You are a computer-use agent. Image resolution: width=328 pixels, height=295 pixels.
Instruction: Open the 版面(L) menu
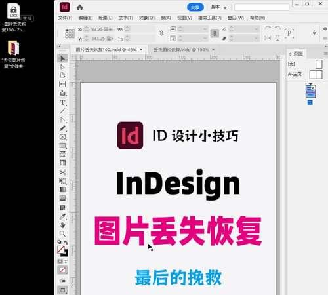tap(106, 18)
